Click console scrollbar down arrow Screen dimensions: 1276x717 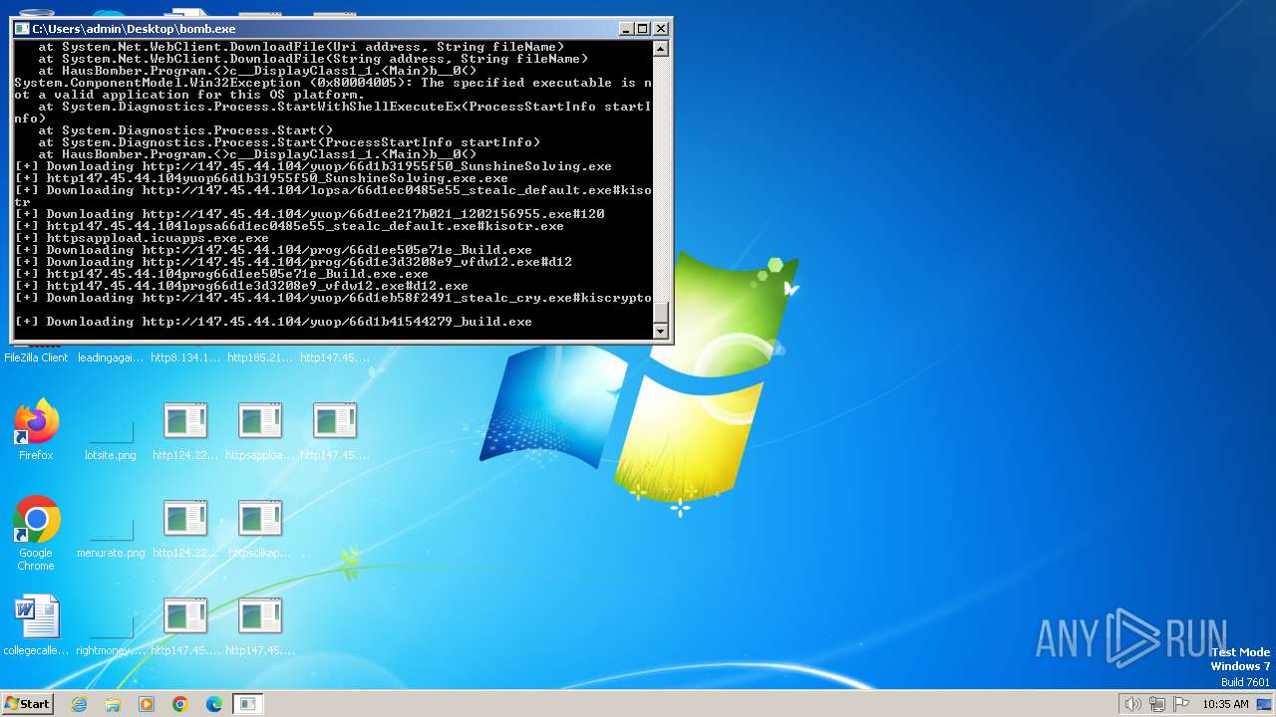(x=660, y=332)
